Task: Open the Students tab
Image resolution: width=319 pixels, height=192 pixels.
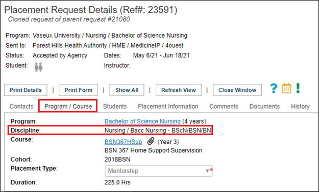Action: point(115,106)
